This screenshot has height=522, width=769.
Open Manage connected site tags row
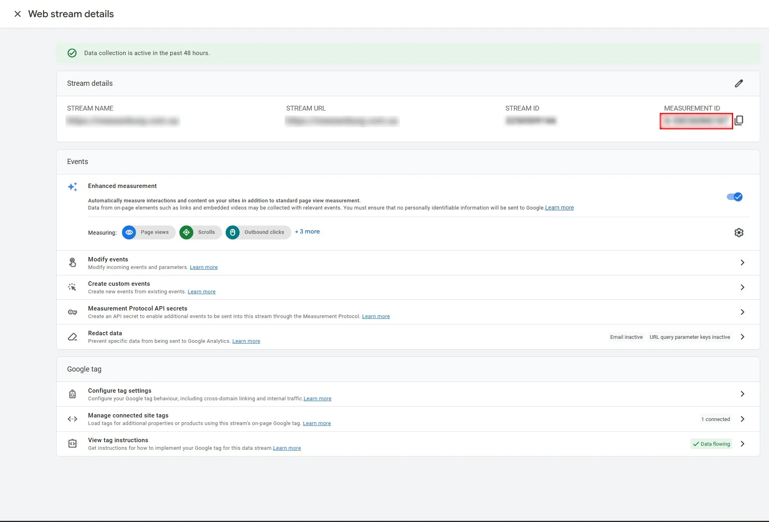742,419
